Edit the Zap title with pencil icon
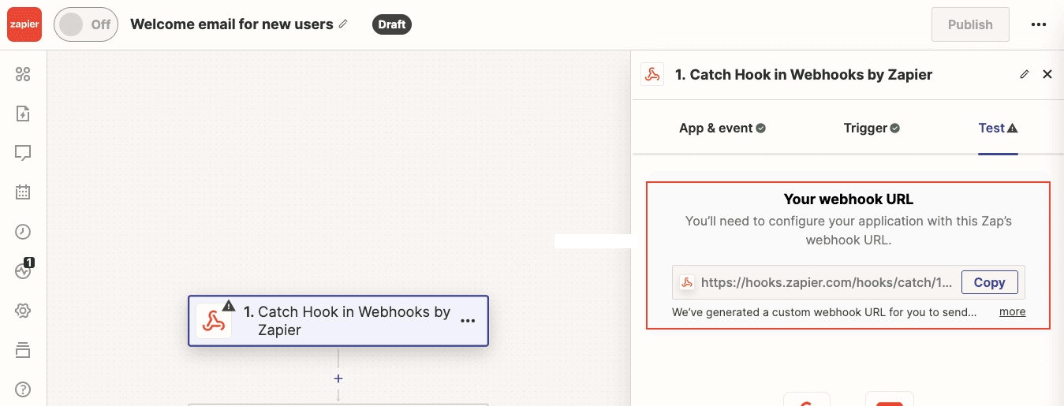Viewport: 1064px width, 406px height. click(343, 24)
